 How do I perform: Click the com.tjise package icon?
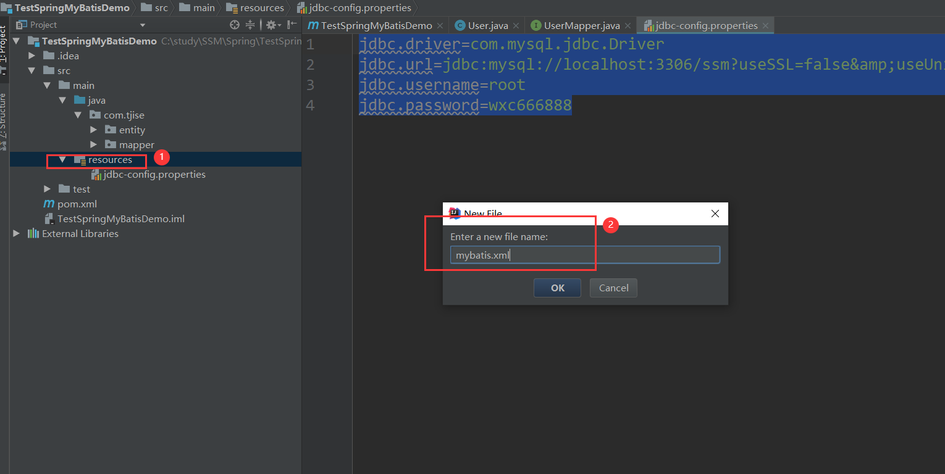(95, 115)
